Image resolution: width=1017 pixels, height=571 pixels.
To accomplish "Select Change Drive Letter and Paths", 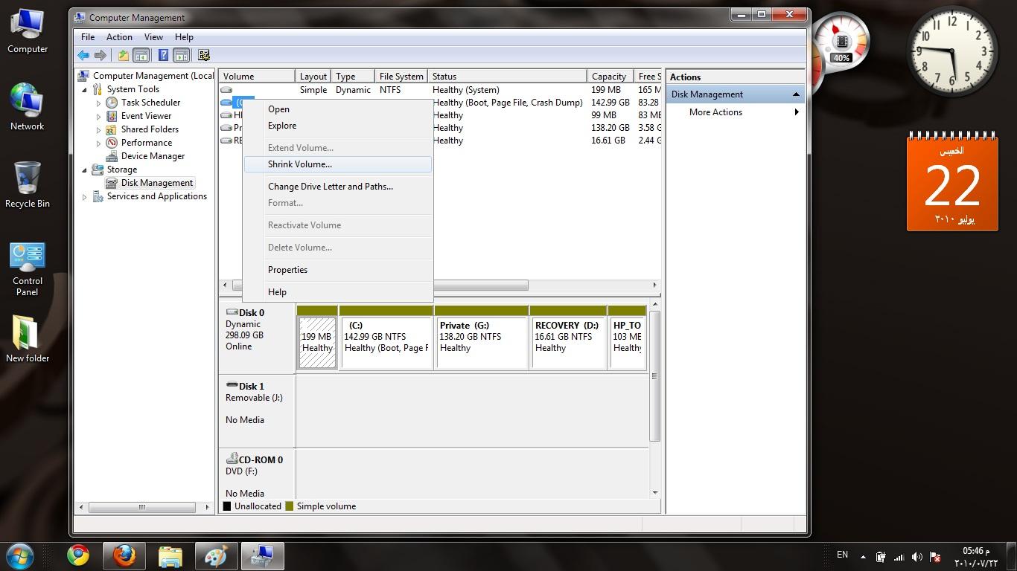I will pyautogui.click(x=331, y=187).
